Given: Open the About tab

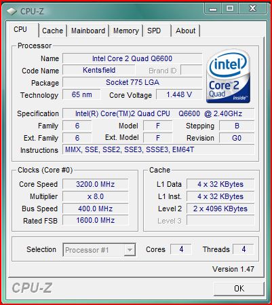Looking at the screenshot, I should coord(186,31).
